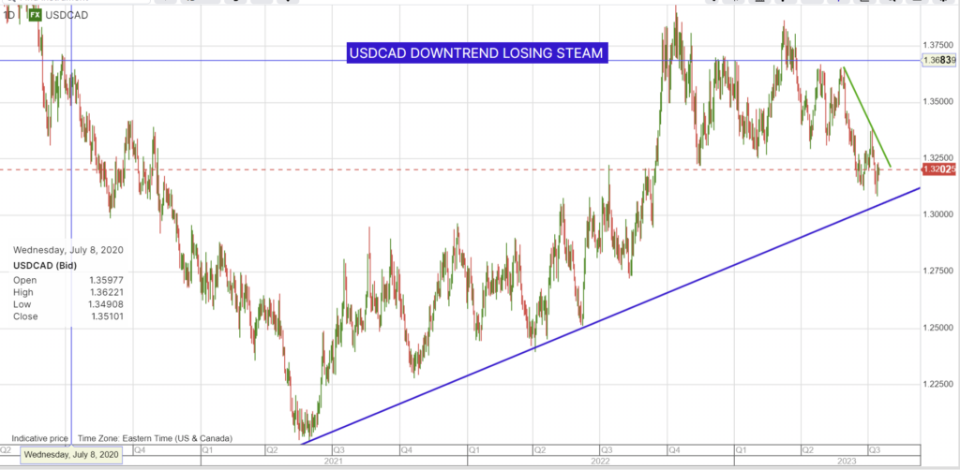The height and width of the screenshot is (470, 960).
Task: Click the 1.30000 price axis label
Action: [939, 214]
